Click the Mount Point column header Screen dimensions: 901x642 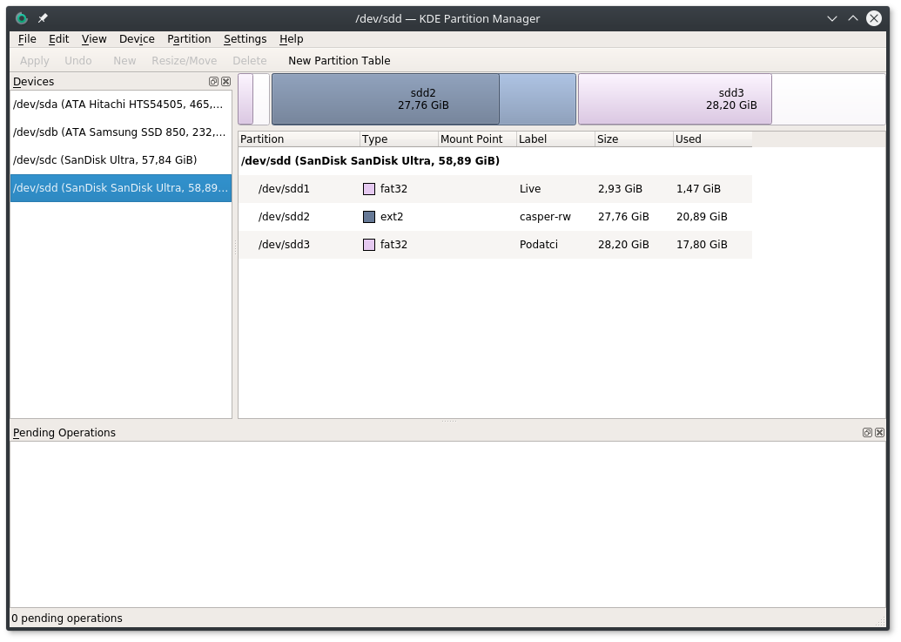476,139
